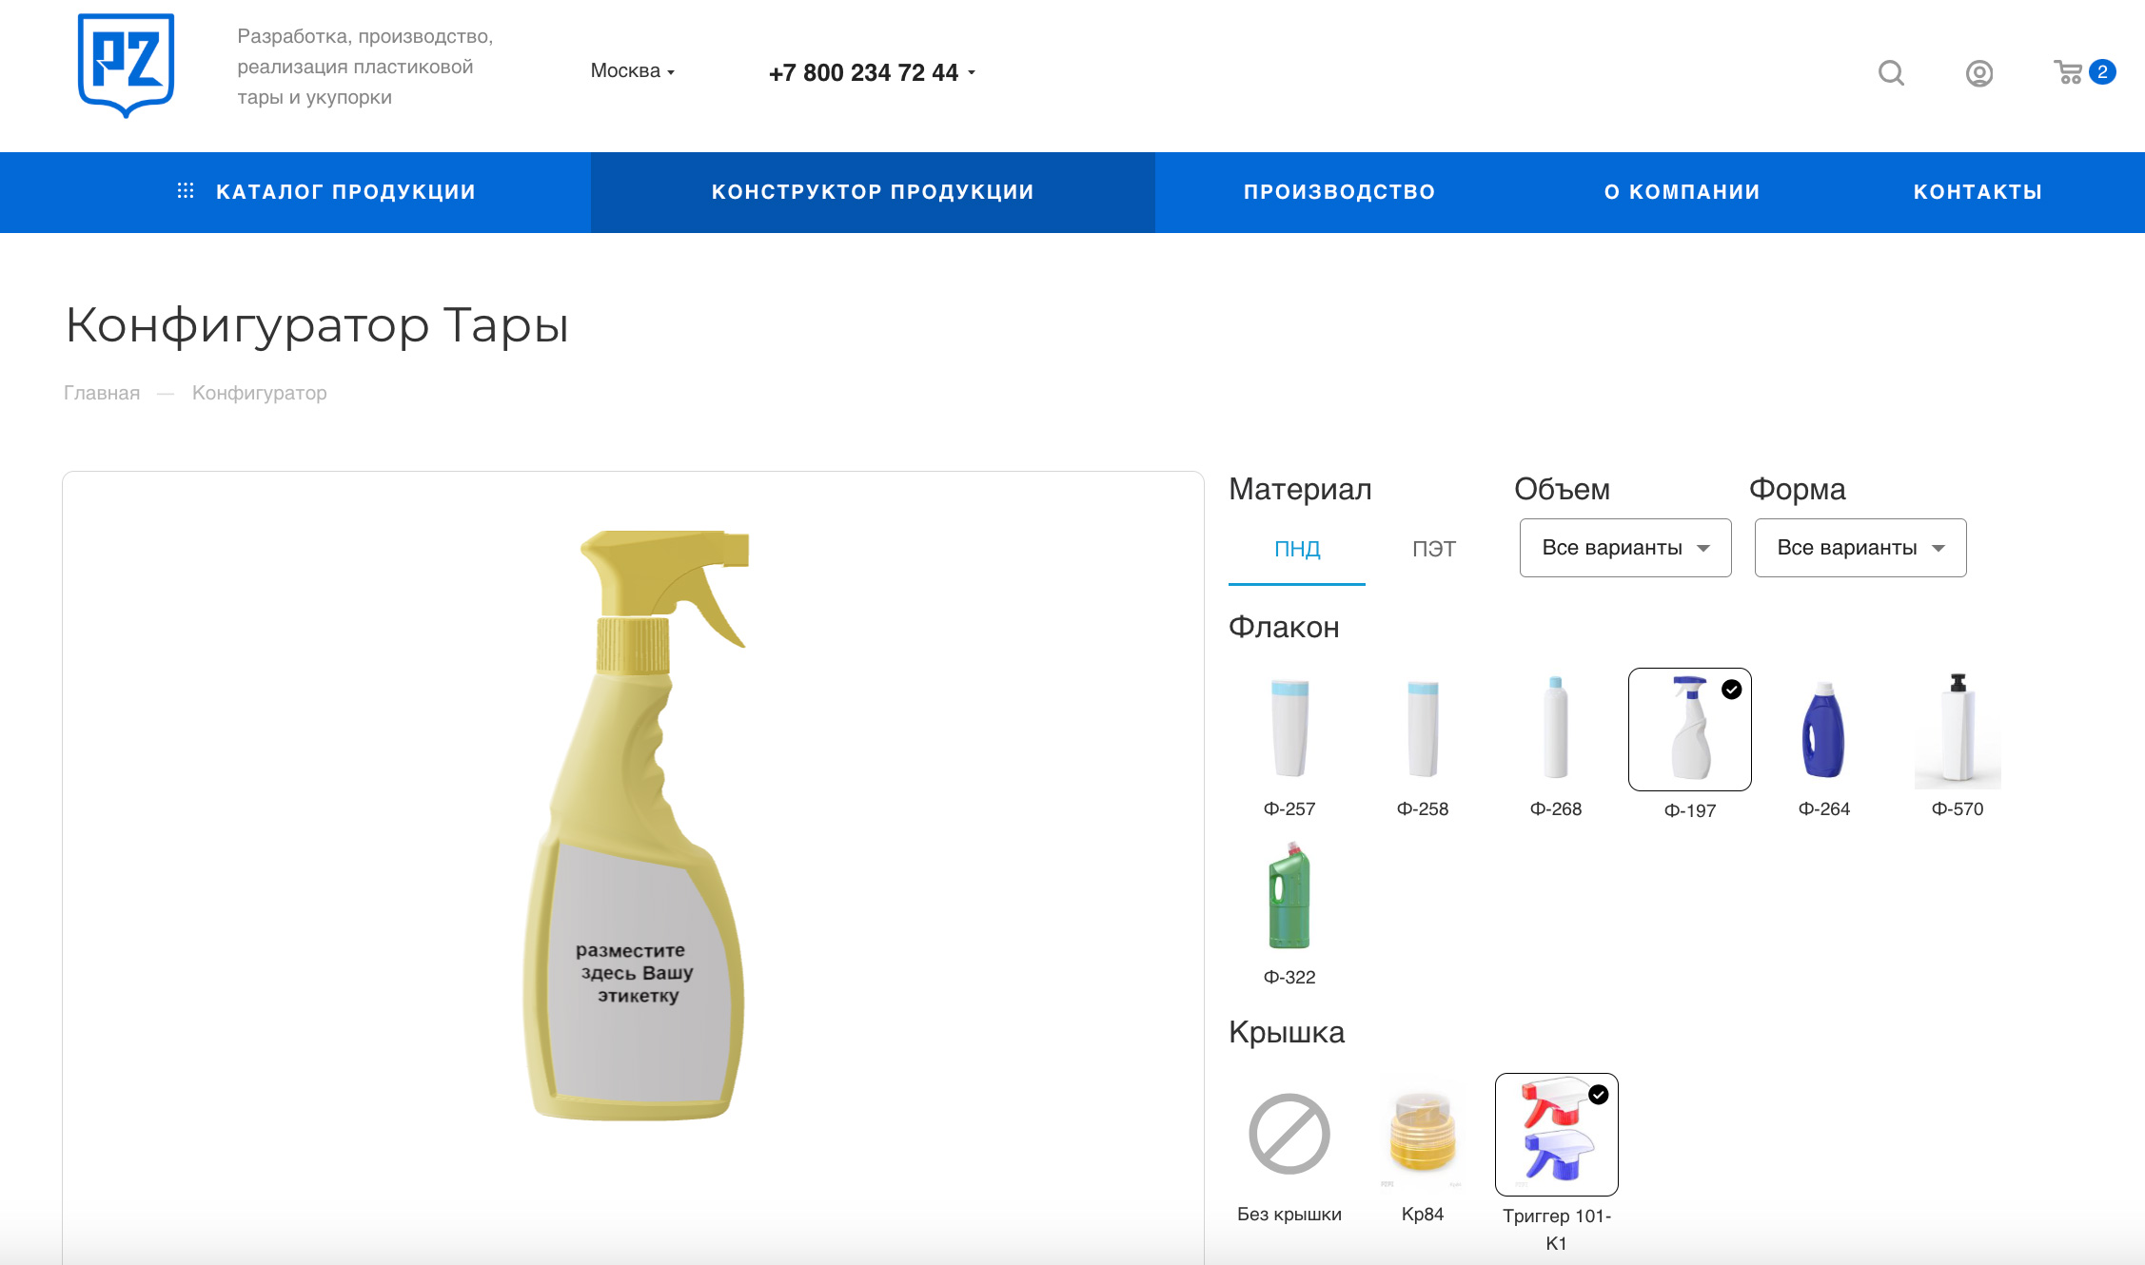The width and height of the screenshot is (2145, 1265).
Task: Choose the Ф-268 bottle
Action: click(1556, 729)
